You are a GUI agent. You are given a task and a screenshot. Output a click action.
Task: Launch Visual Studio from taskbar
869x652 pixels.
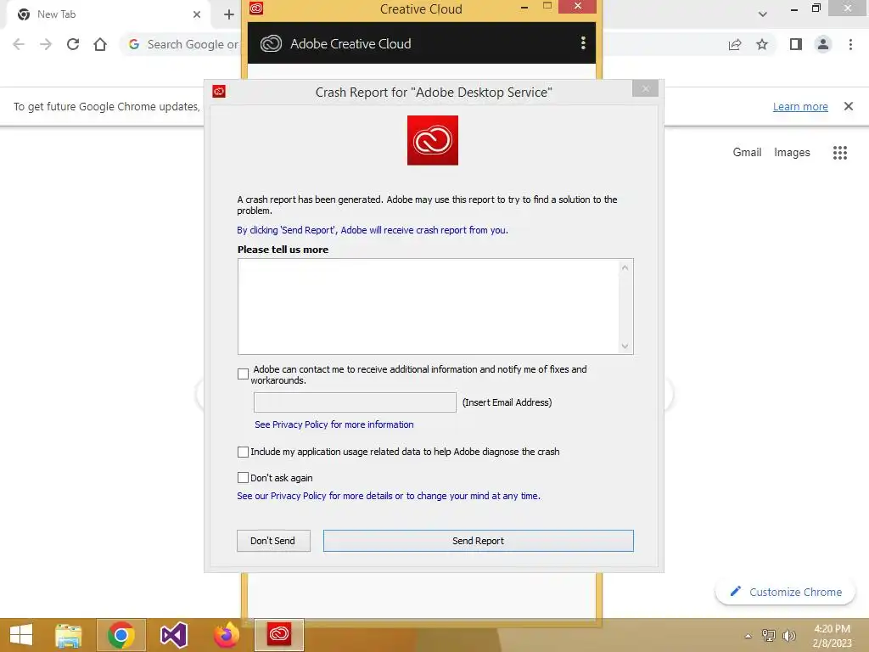[173, 635]
